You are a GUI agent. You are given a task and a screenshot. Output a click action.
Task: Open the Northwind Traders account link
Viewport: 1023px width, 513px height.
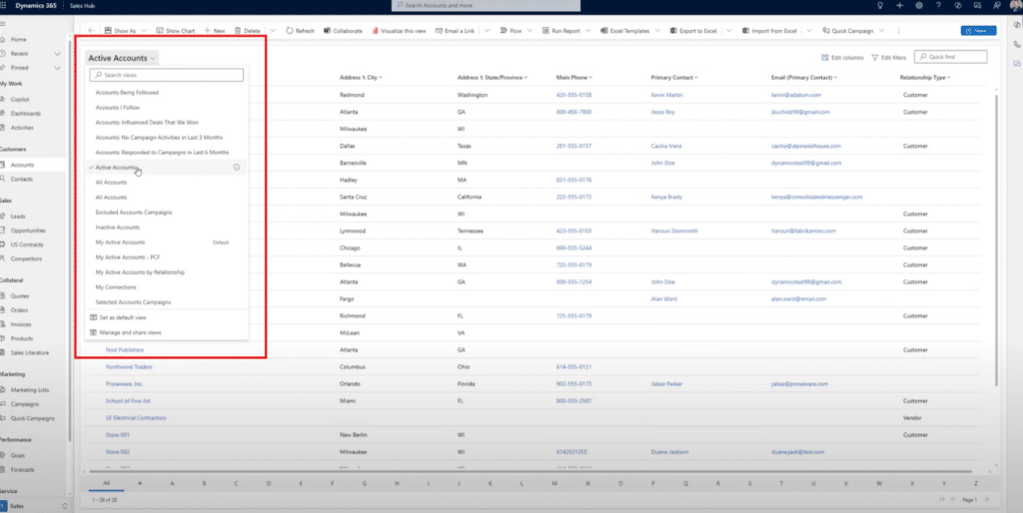pyautogui.click(x=132, y=366)
